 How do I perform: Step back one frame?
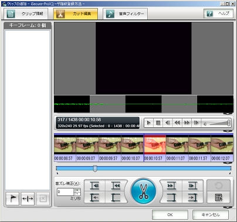click(x=168, y=123)
